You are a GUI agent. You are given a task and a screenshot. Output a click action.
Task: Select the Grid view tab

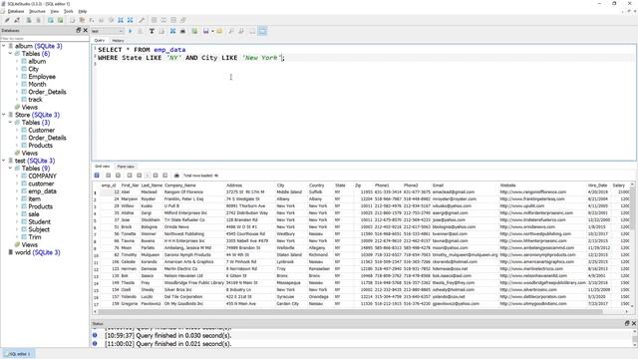point(103,167)
